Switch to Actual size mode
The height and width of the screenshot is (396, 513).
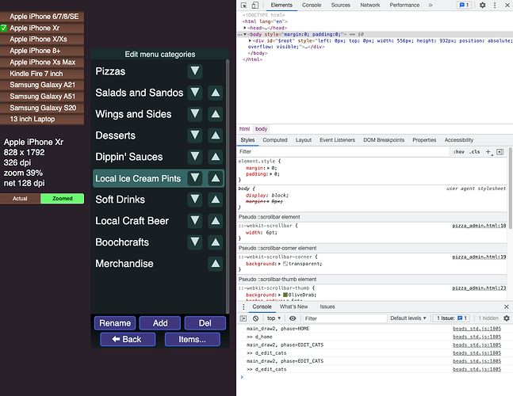[x=20, y=199]
